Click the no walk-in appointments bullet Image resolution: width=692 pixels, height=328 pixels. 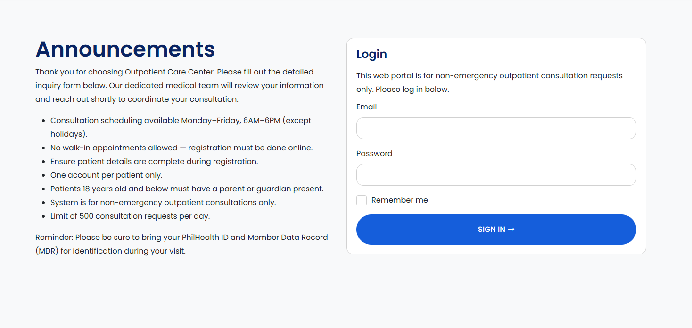[181, 148]
